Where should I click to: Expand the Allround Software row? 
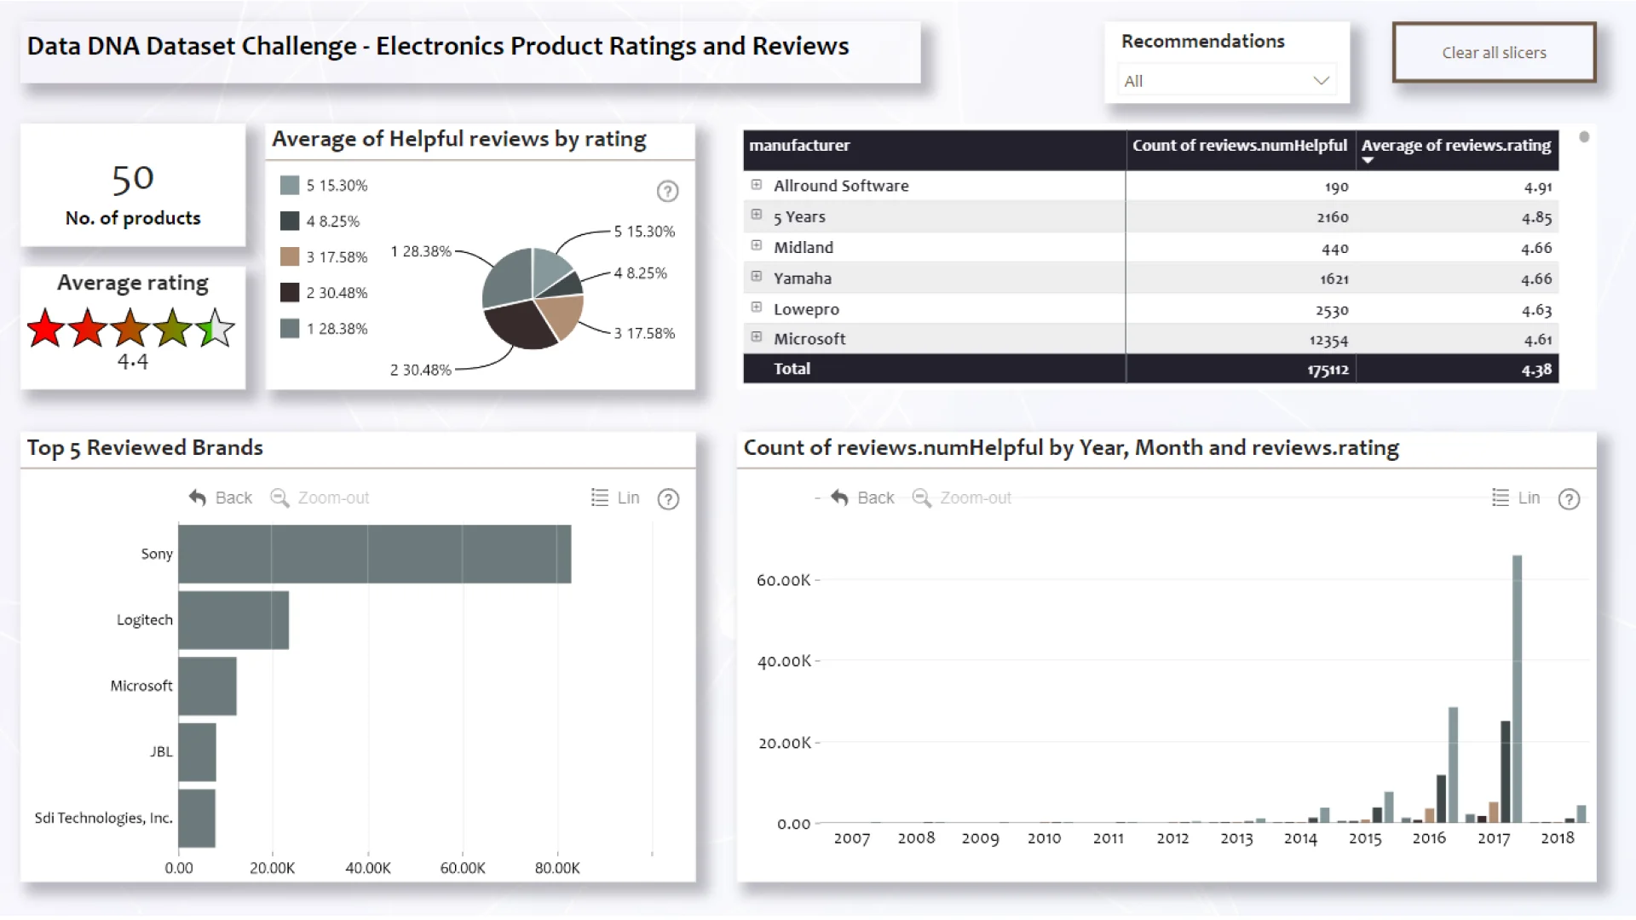pos(756,185)
